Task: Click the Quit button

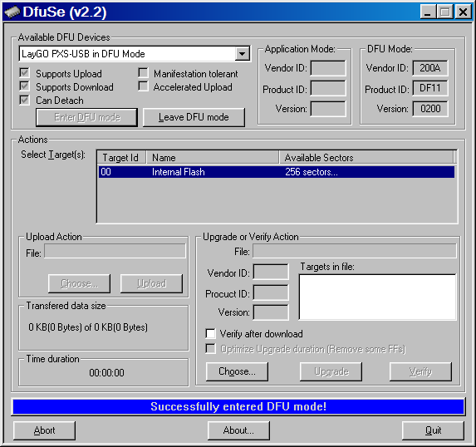Action: coord(433,430)
